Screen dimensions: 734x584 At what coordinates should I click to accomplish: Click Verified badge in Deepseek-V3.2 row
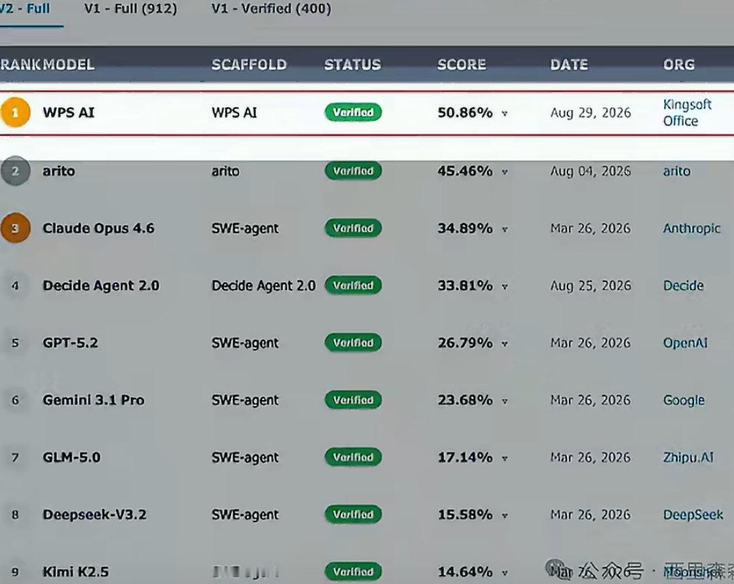click(353, 514)
